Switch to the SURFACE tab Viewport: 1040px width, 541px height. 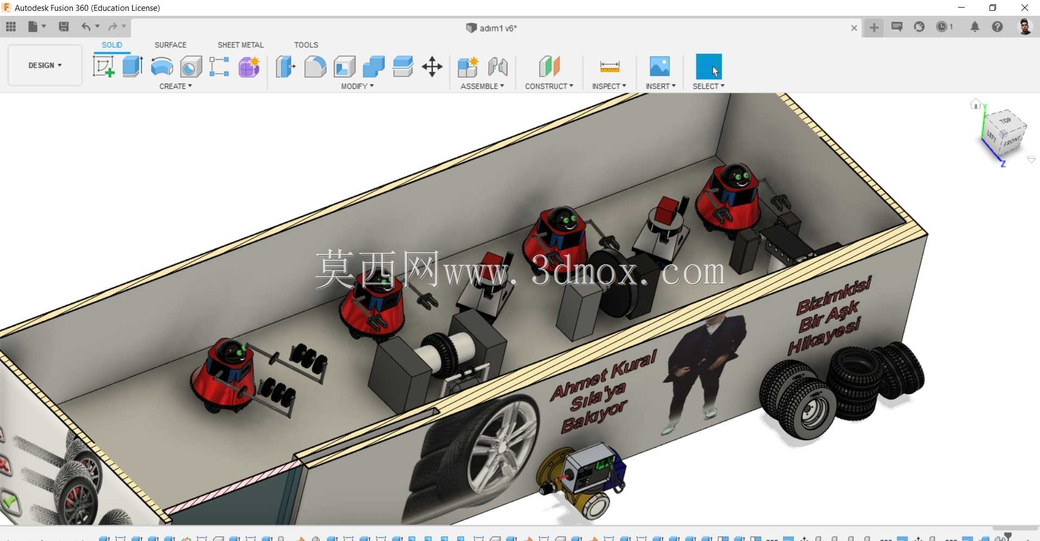[170, 45]
